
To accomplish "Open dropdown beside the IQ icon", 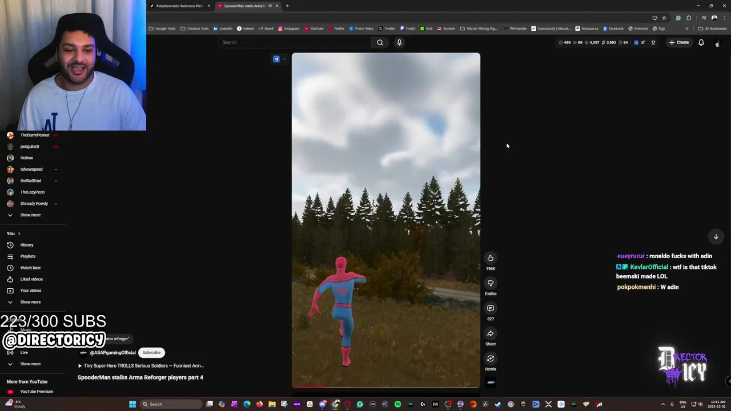I will pyautogui.click(x=284, y=59).
